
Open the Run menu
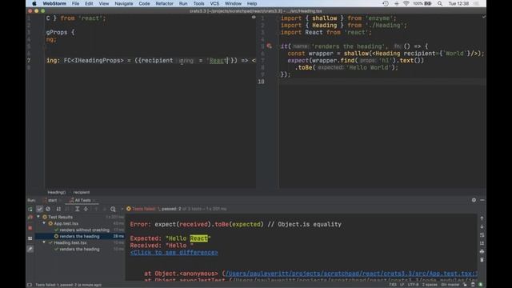(x=183, y=3)
